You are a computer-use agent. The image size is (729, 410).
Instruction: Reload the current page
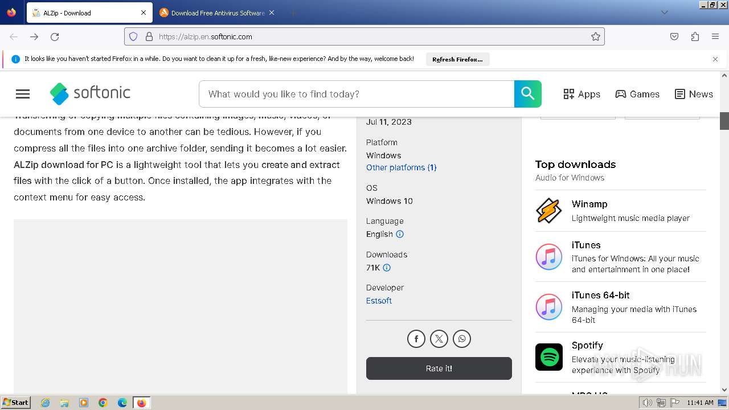[x=55, y=36]
